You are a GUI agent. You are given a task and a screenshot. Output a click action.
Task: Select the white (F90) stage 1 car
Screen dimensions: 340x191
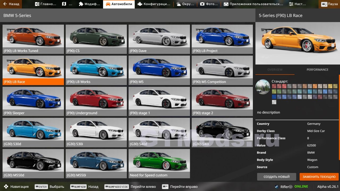(x=159, y=101)
